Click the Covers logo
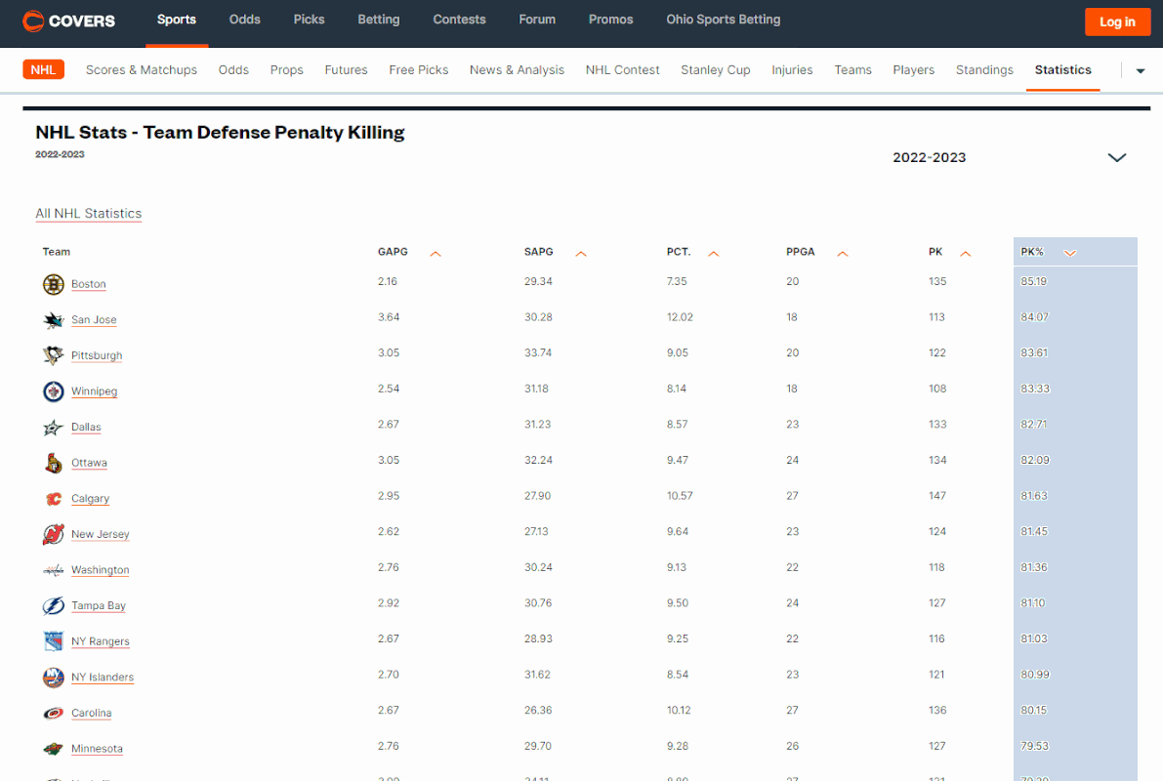 coord(69,21)
